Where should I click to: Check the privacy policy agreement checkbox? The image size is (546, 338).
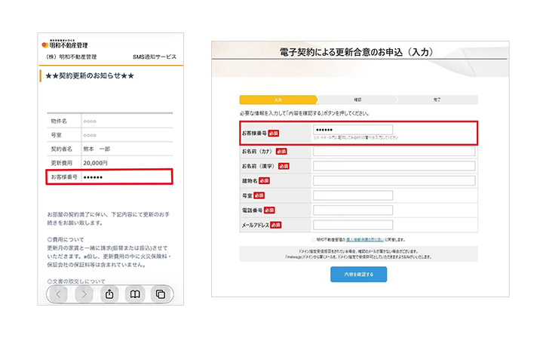(312, 238)
